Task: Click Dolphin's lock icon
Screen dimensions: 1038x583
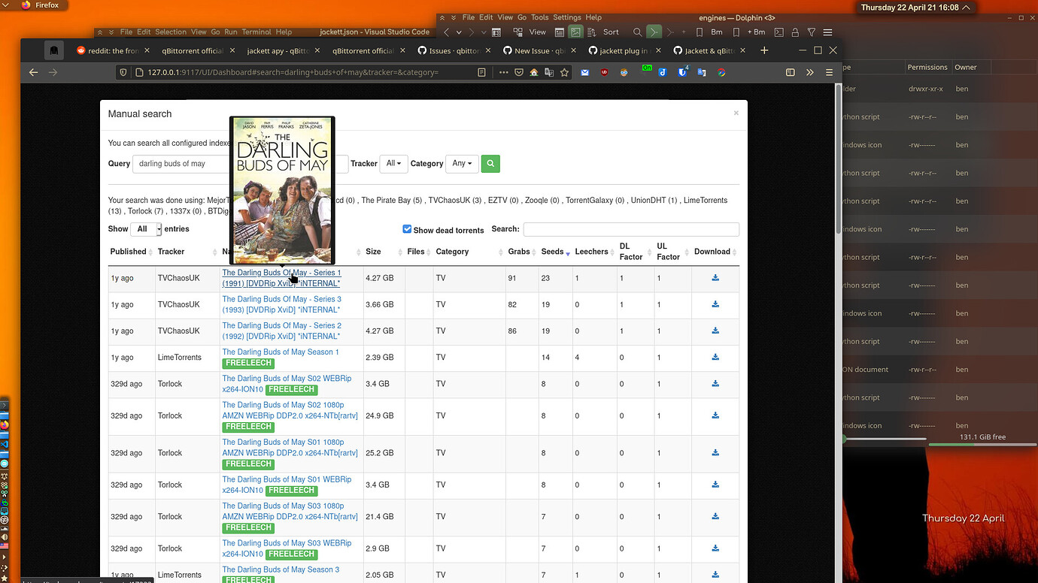Action: (795, 32)
